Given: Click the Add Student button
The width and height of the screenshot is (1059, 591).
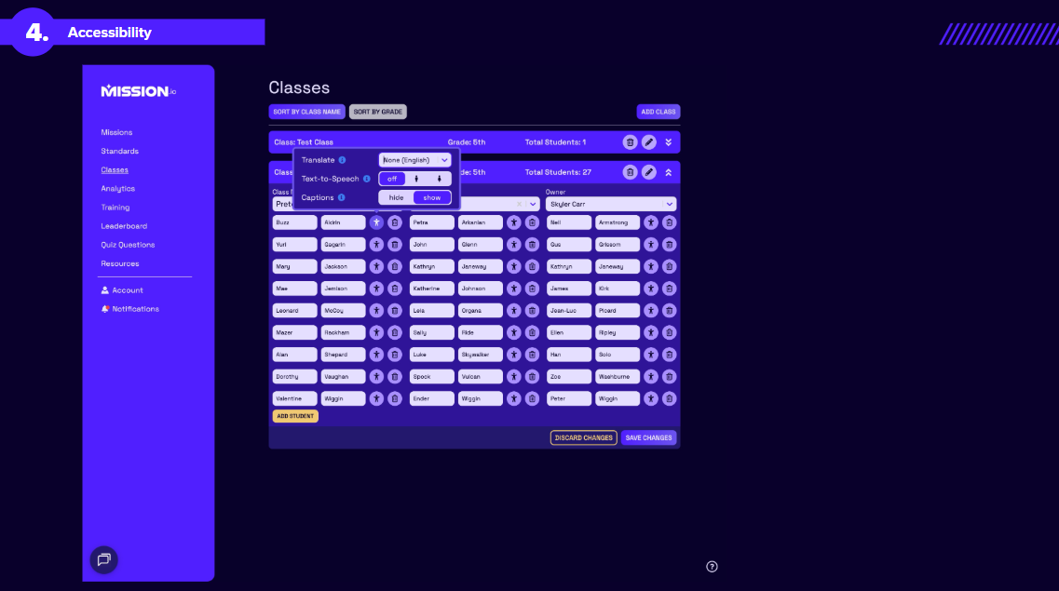Looking at the screenshot, I should coord(295,416).
